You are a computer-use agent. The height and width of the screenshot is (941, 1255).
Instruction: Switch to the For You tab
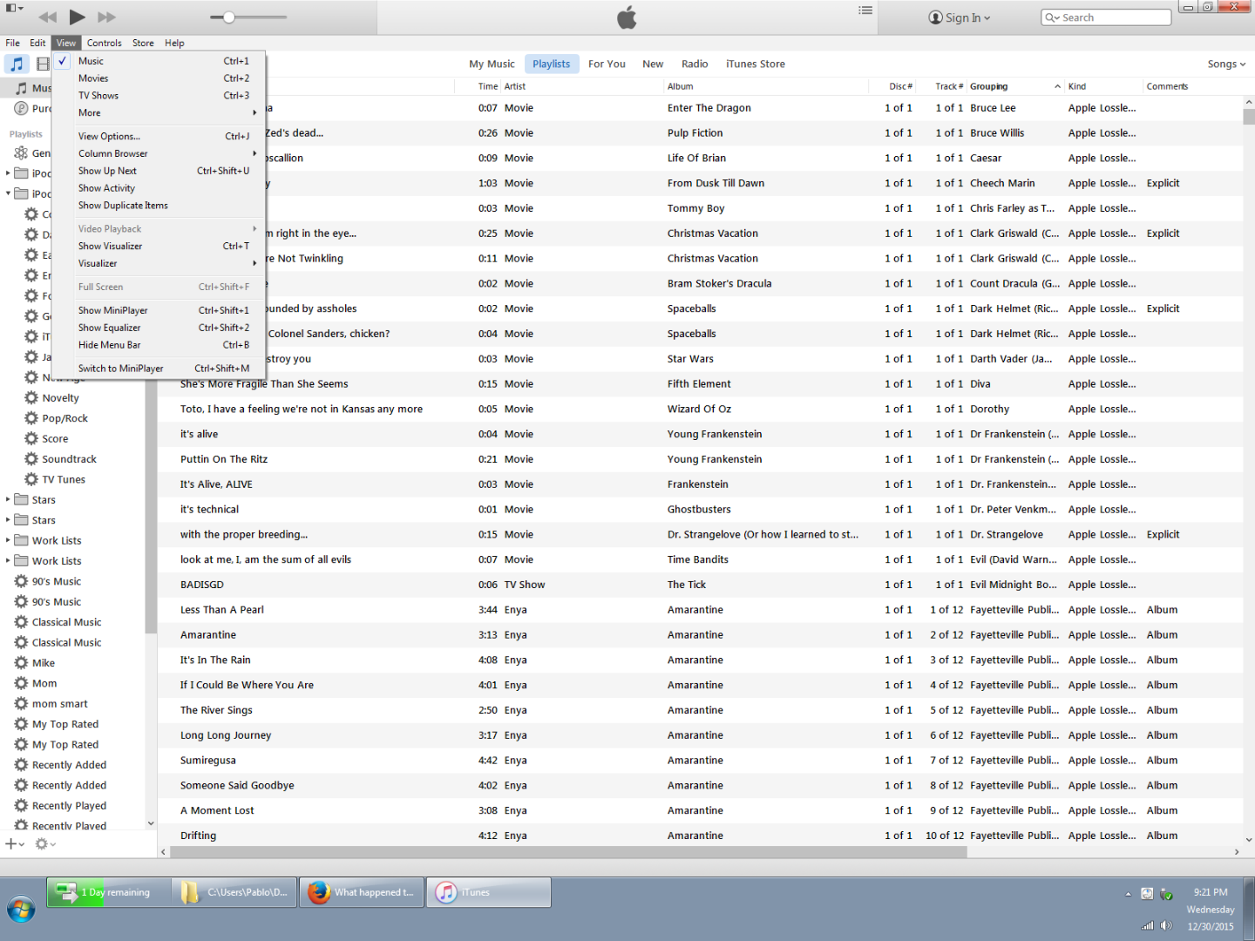(x=607, y=63)
